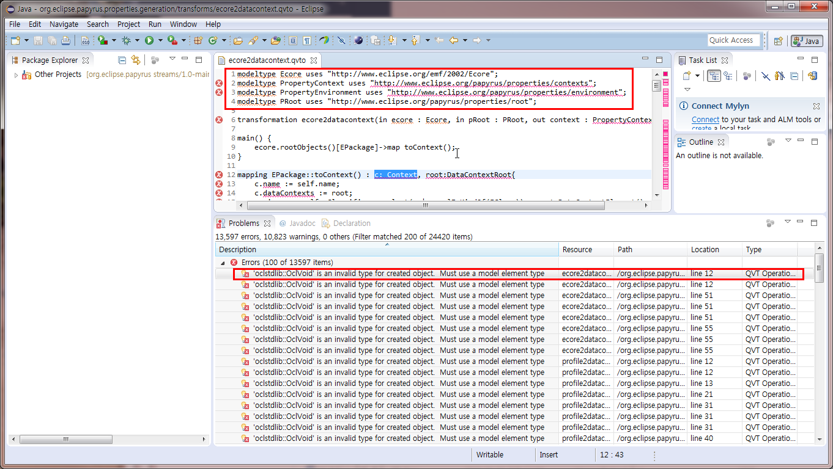
Task: Click the editor horizontal scrollbar thumb
Action: tap(426, 206)
